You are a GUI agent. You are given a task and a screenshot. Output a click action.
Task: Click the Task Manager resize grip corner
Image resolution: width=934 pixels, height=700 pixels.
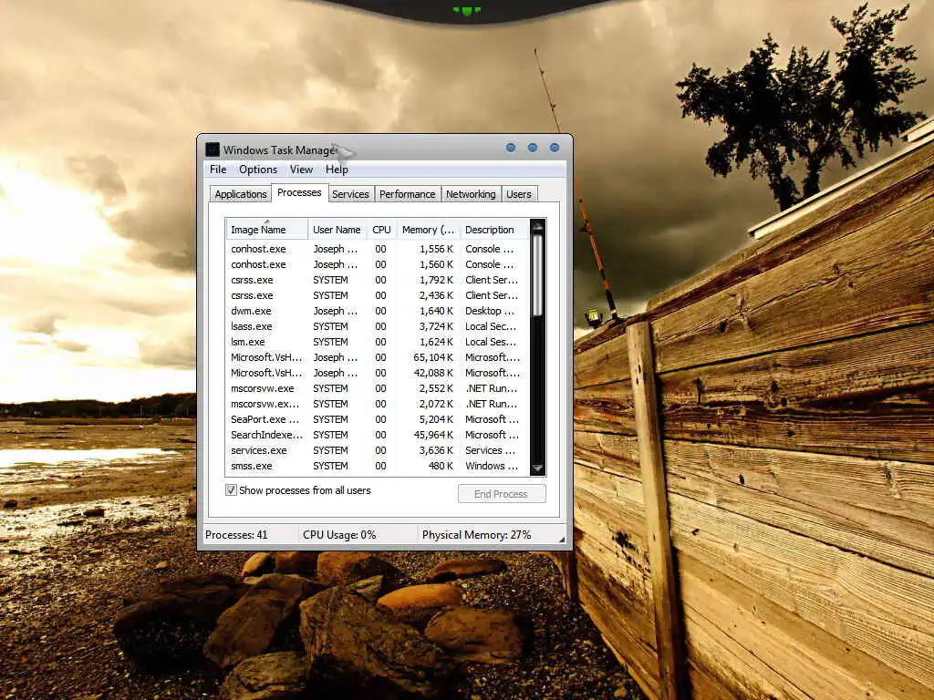tap(561, 539)
